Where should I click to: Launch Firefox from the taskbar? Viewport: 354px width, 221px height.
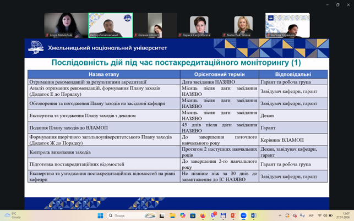point(203,216)
